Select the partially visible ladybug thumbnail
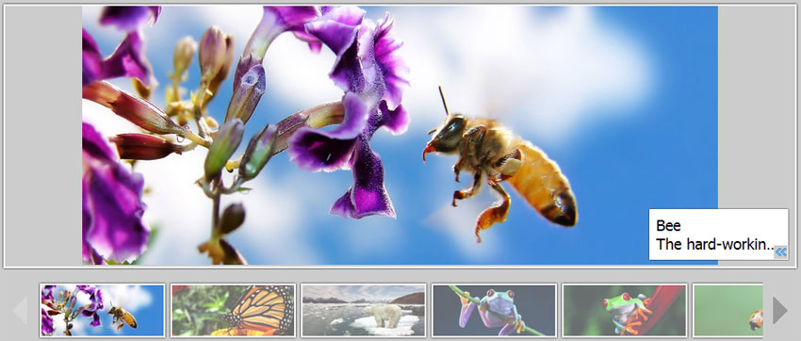 [x=727, y=310]
